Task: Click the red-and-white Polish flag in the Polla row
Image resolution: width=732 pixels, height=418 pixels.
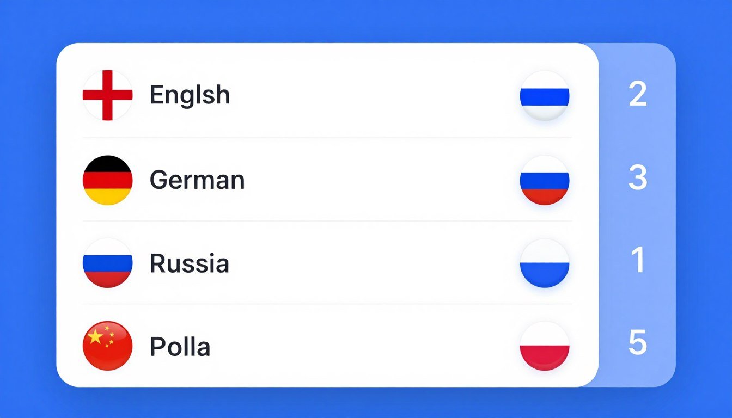Action: coord(545,346)
